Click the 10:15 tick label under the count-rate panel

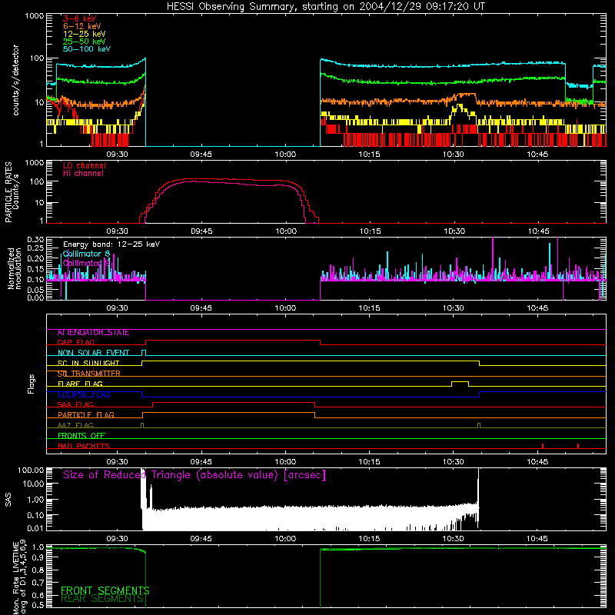click(x=369, y=155)
